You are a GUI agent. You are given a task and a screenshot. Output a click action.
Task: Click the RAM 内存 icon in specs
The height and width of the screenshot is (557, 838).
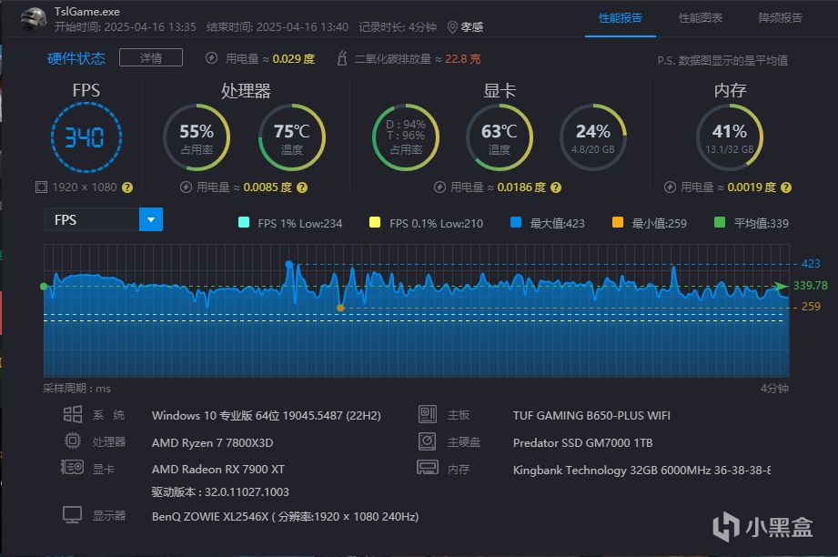click(428, 468)
